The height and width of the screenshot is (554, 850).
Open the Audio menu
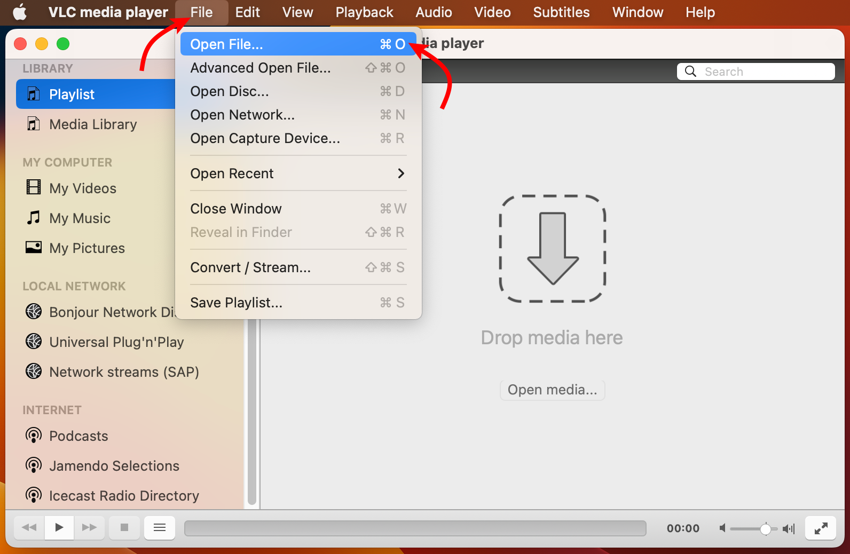coord(434,12)
